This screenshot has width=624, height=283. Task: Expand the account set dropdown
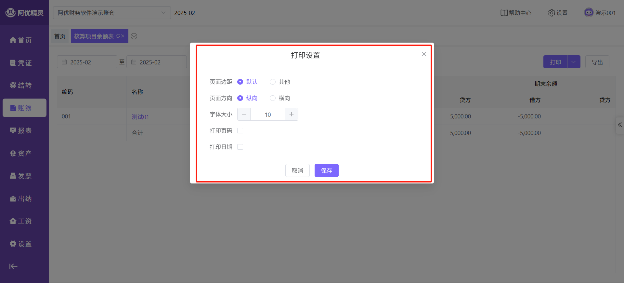point(163,13)
